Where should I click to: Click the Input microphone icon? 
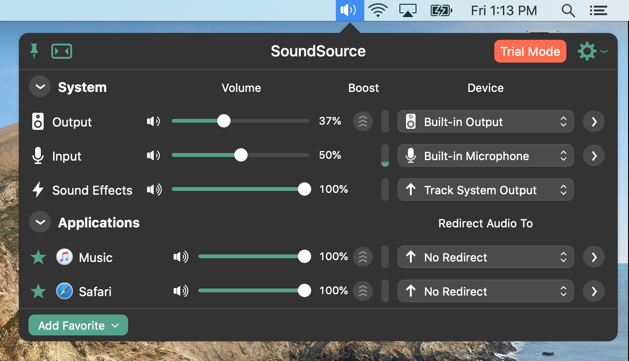click(x=38, y=156)
